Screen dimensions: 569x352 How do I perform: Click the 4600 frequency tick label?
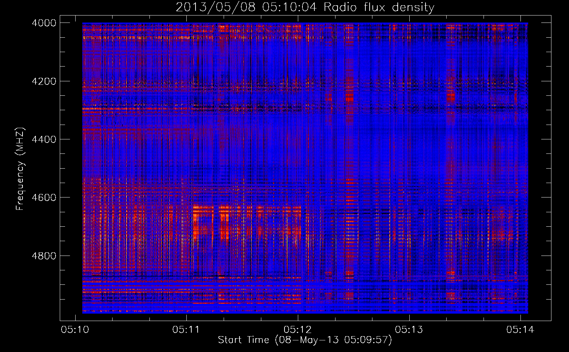(44, 197)
